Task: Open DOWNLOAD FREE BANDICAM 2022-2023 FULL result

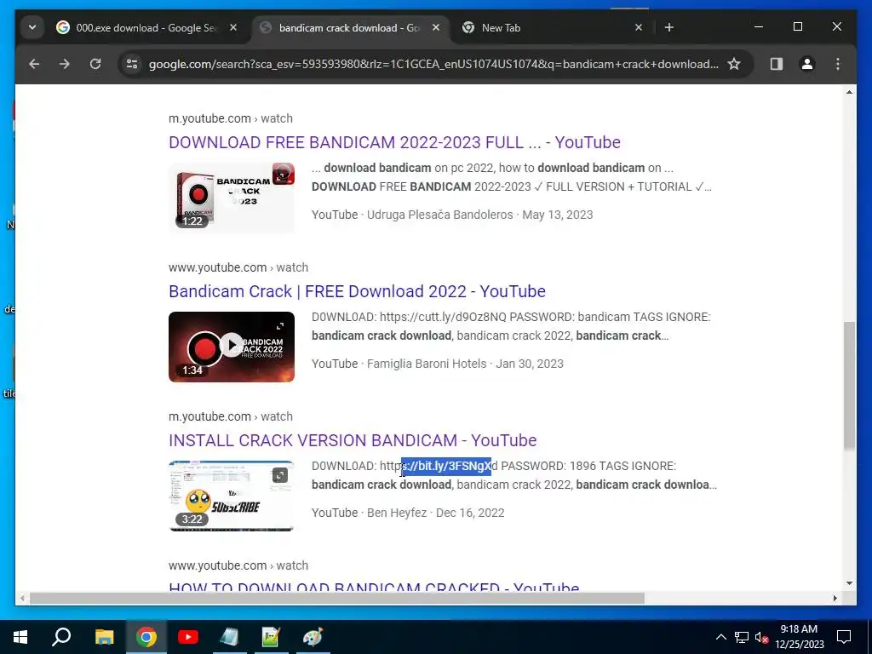Action: pyautogui.click(x=394, y=142)
